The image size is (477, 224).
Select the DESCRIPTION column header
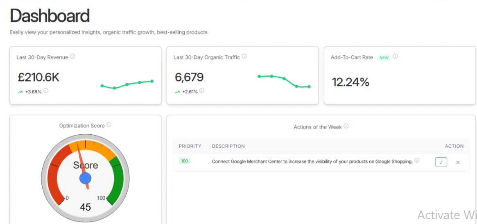pyautogui.click(x=228, y=146)
